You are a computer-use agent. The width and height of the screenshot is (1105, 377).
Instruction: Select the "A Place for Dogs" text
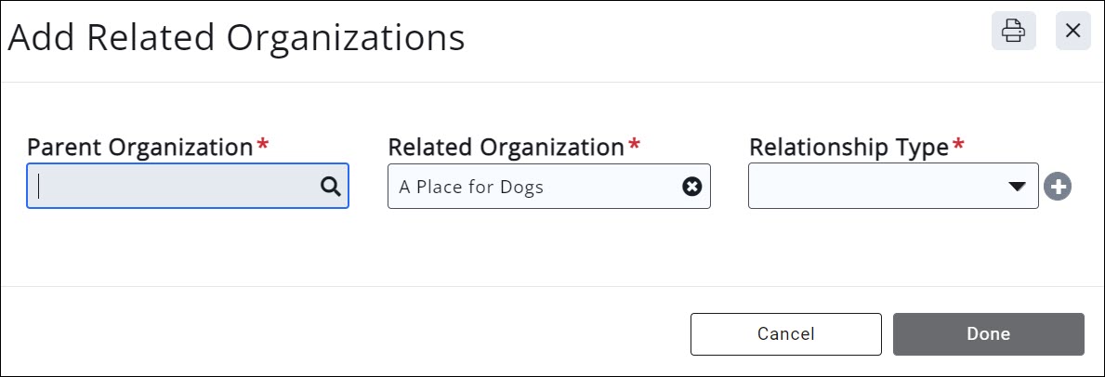tap(471, 187)
